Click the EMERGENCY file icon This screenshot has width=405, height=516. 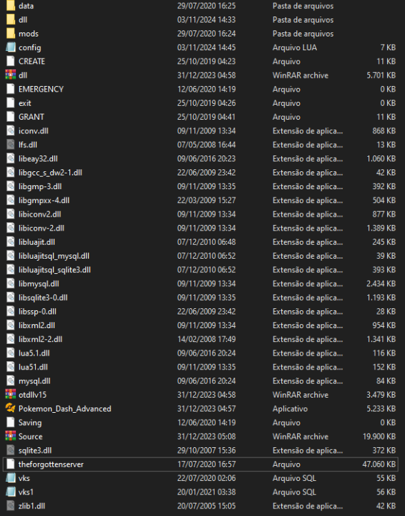coord(10,89)
